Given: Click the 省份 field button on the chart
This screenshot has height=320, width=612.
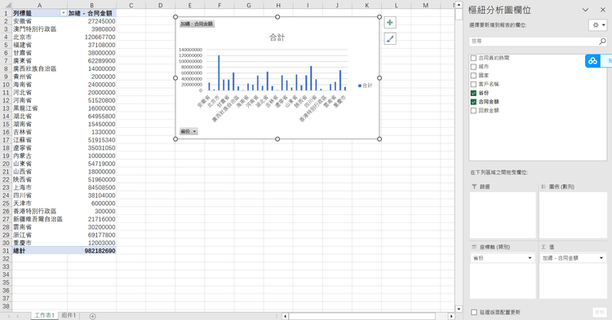Looking at the screenshot, I should pyautogui.click(x=188, y=132).
